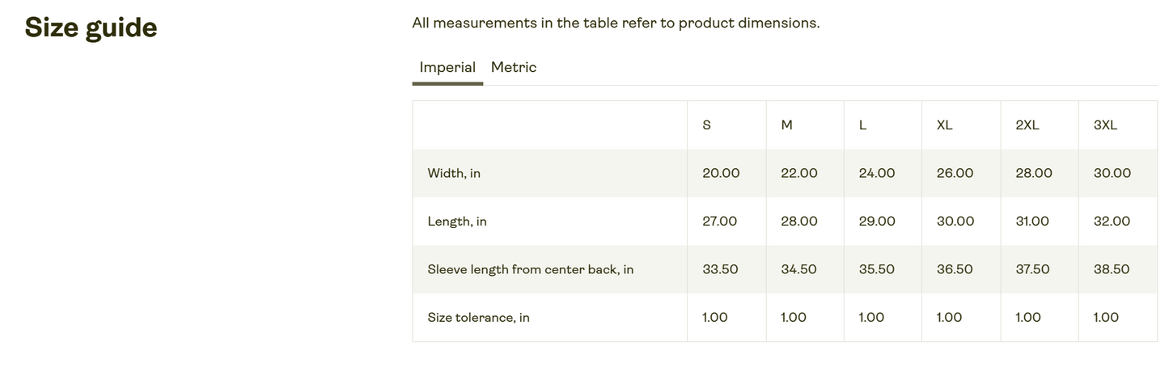Screen dimensions: 1169x376
Task: Click the Length, in row label
Action: pyautogui.click(x=457, y=222)
